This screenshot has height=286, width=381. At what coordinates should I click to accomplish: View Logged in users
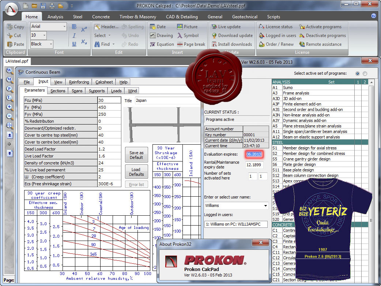tap(278, 36)
